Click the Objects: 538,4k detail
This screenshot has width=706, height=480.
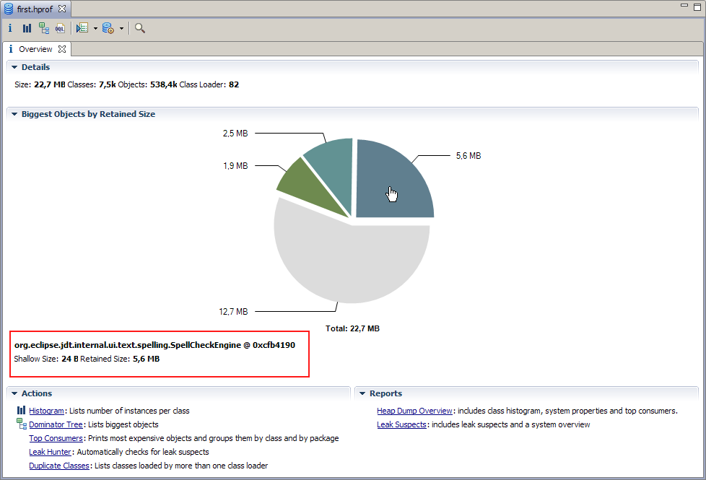[x=148, y=84]
